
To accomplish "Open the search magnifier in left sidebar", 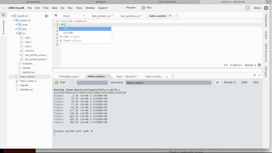I will (3, 15).
